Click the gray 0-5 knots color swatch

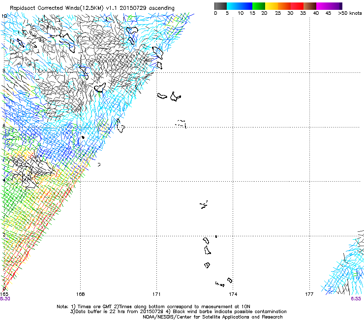[x=220, y=6]
